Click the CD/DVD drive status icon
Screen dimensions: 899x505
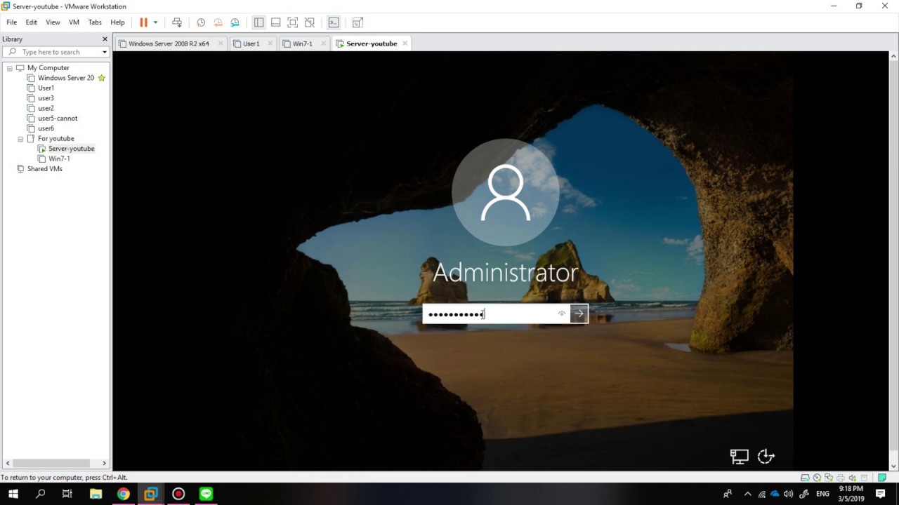817,478
